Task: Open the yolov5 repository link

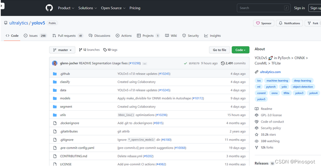Action: 38,23
